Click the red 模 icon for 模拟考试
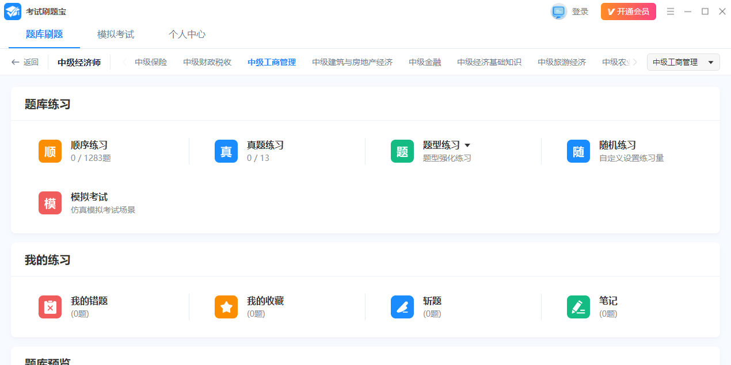 (x=50, y=203)
